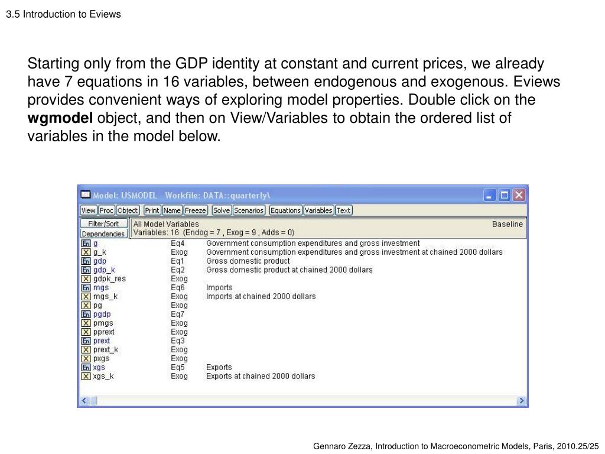Click the X icon beside pprext
This screenshot has width=605, height=454.
tap(86, 332)
